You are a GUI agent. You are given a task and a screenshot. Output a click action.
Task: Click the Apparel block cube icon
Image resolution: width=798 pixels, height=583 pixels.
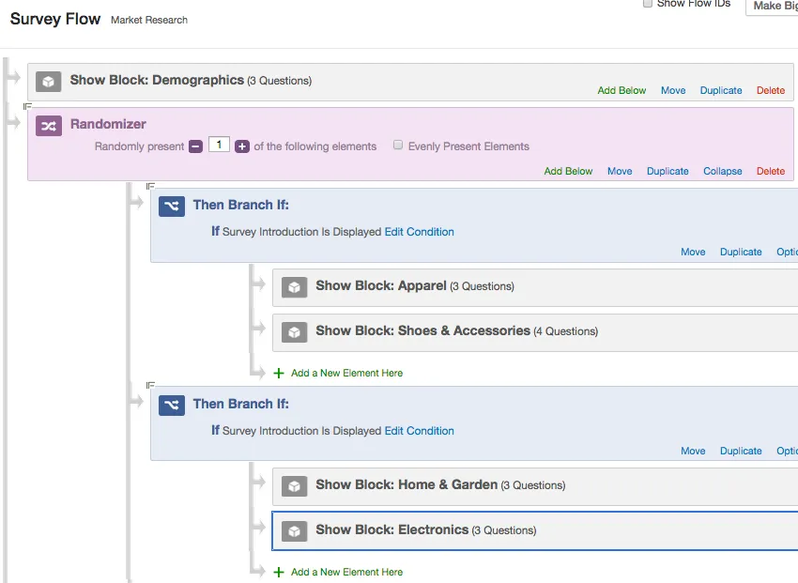(x=294, y=287)
